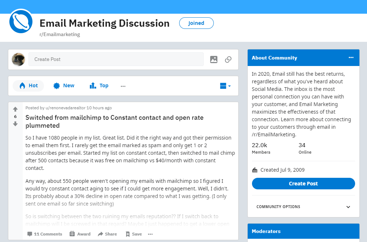Open more sort options ellipsis
367x242 pixels.
pos(123,86)
